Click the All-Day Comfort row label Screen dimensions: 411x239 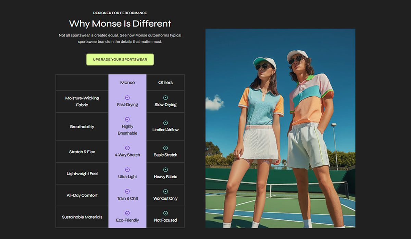click(82, 196)
